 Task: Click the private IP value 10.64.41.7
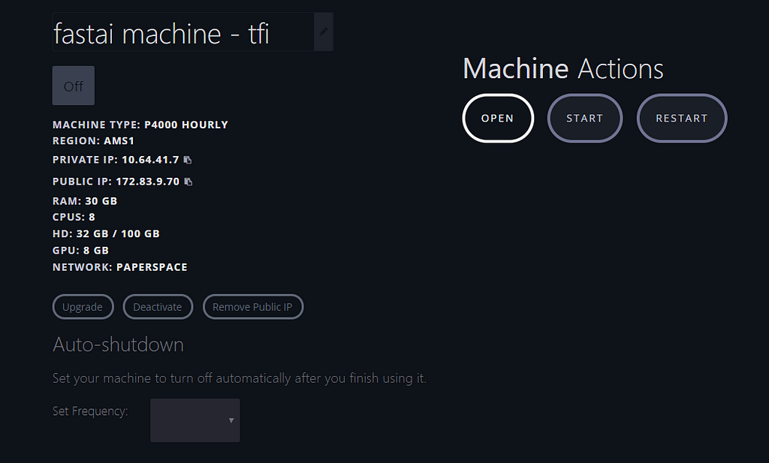pos(150,160)
